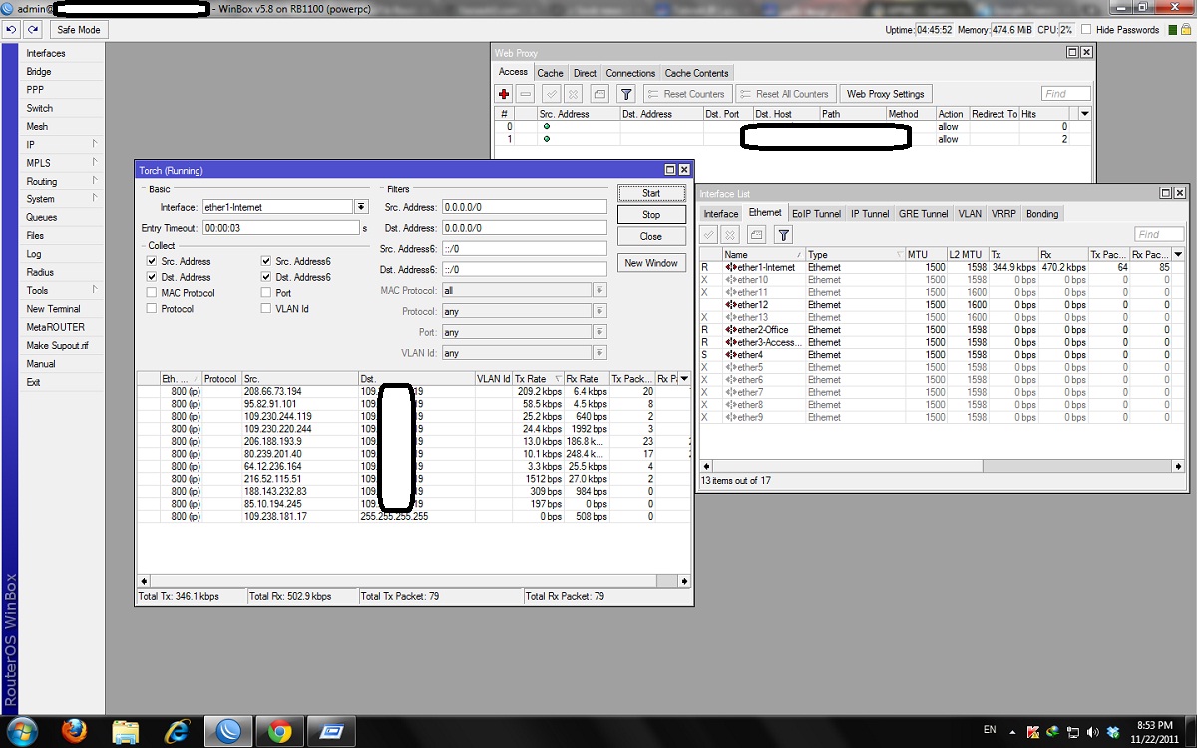Enable the Protocol collect checkbox
Viewport: 1197px width, 748px height.
click(152, 309)
